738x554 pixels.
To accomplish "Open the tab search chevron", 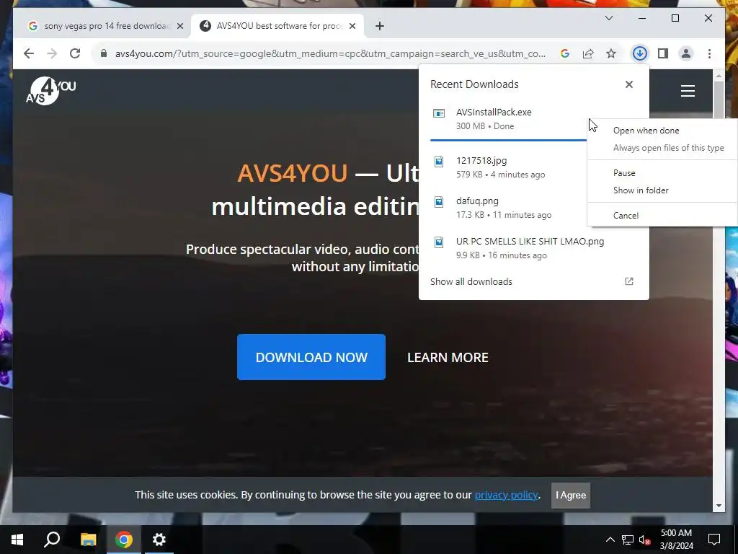I will tap(608, 18).
